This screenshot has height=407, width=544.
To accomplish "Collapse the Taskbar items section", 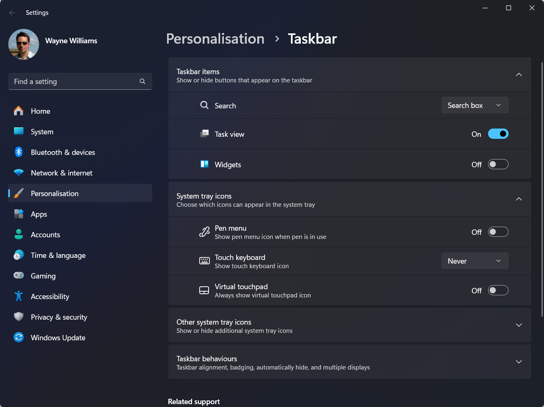I will [x=518, y=75].
